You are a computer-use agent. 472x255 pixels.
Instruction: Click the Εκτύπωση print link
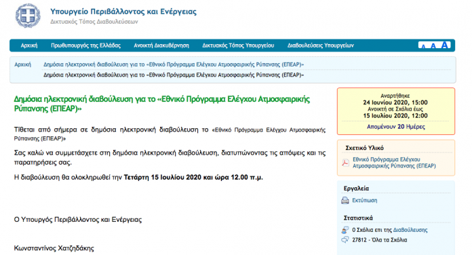(x=365, y=200)
